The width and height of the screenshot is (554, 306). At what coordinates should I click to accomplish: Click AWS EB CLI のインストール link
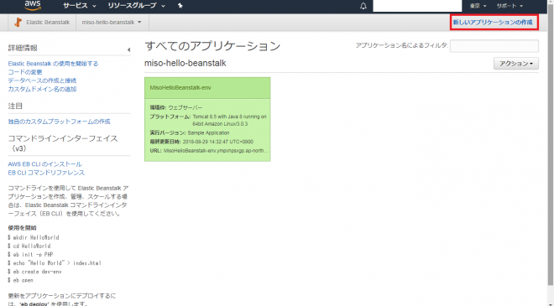44,164
